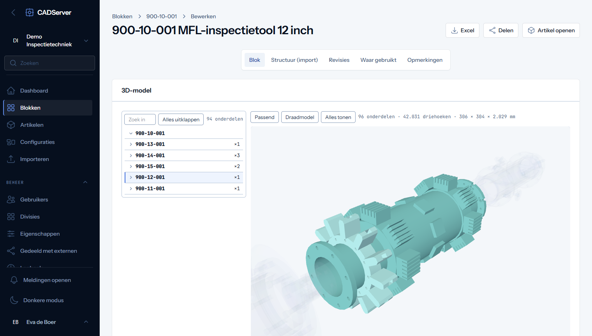Screen dimensions: 592x336
Task: Click the EB user avatar
Action: click(16, 322)
